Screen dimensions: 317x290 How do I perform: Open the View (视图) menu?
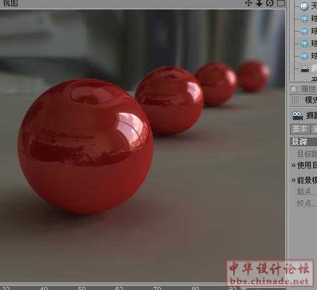tap(10, 3)
